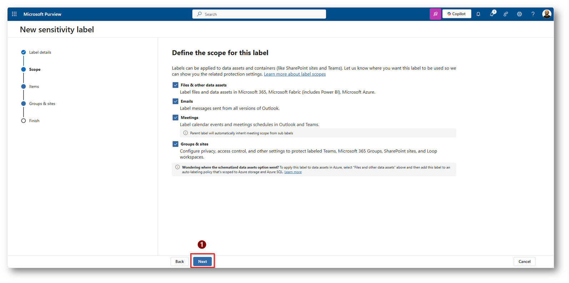Click the text starting Label calendar events and meetings
The width and height of the screenshot is (569, 283).
pyautogui.click(x=249, y=125)
